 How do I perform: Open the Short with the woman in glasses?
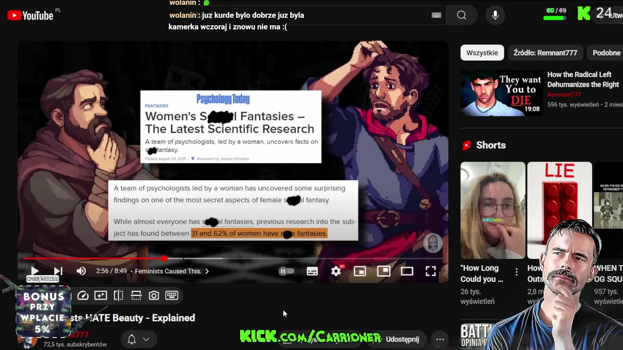point(493,210)
